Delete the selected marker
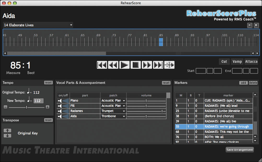This screenshot has height=162, width=262. point(253,83)
